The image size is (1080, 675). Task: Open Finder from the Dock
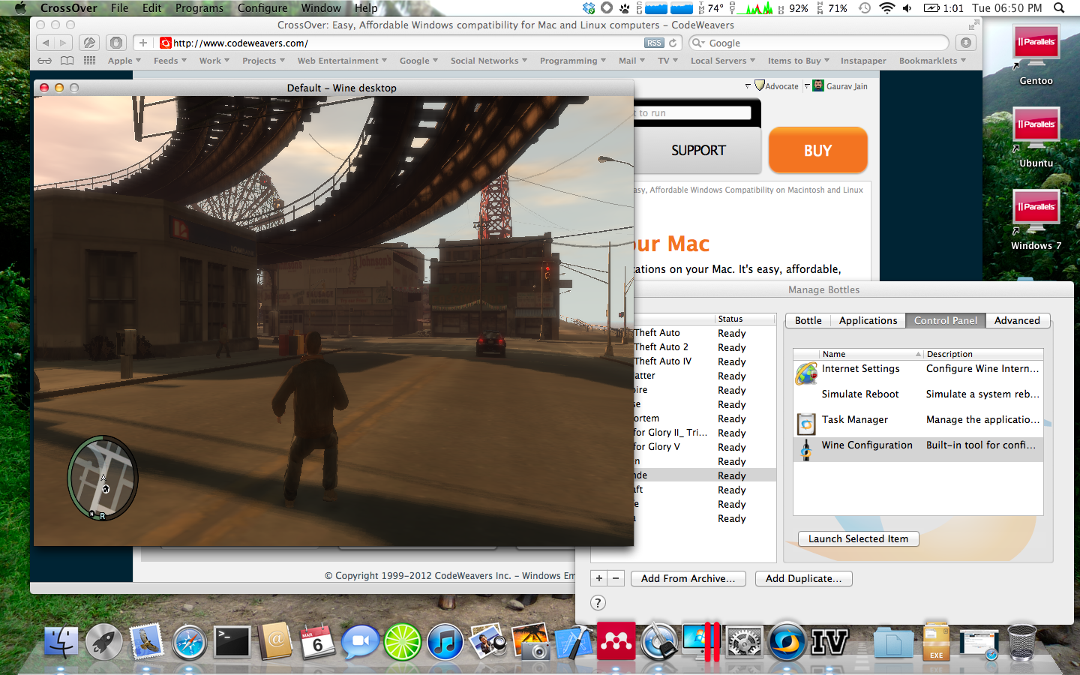pyautogui.click(x=61, y=642)
